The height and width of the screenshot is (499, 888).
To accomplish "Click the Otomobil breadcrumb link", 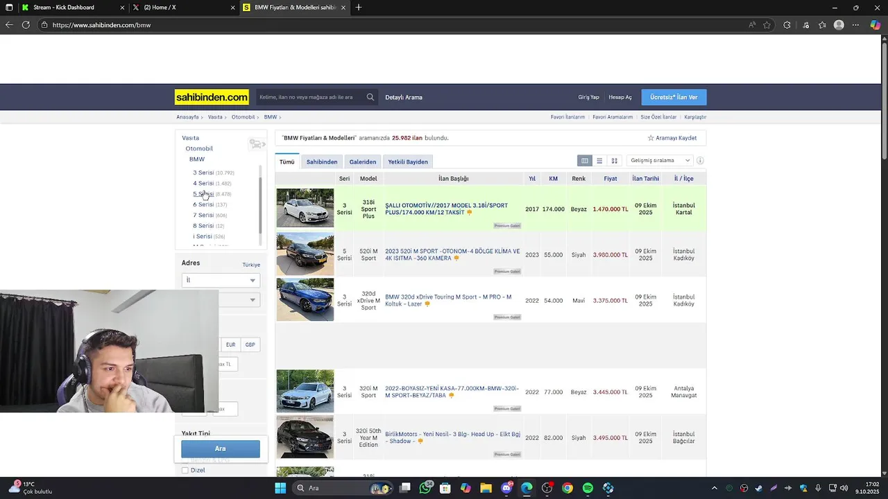I will 243,117.
